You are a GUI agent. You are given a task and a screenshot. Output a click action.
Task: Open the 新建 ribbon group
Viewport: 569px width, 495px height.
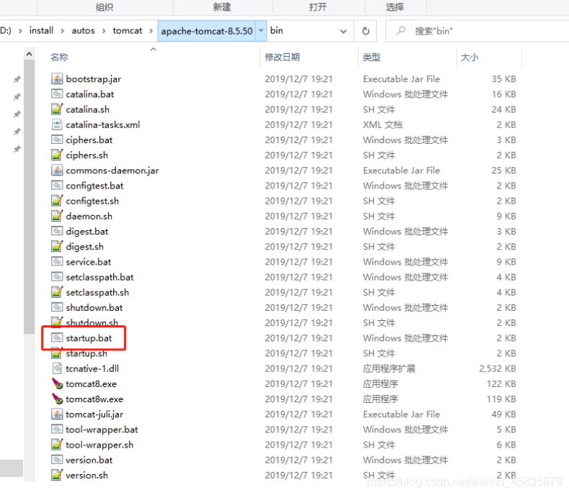(x=222, y=7)
